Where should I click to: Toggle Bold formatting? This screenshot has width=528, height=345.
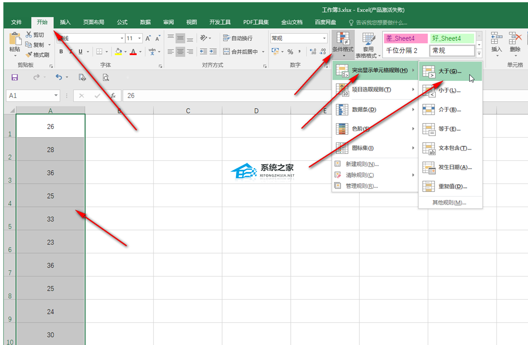click(61, 52)
